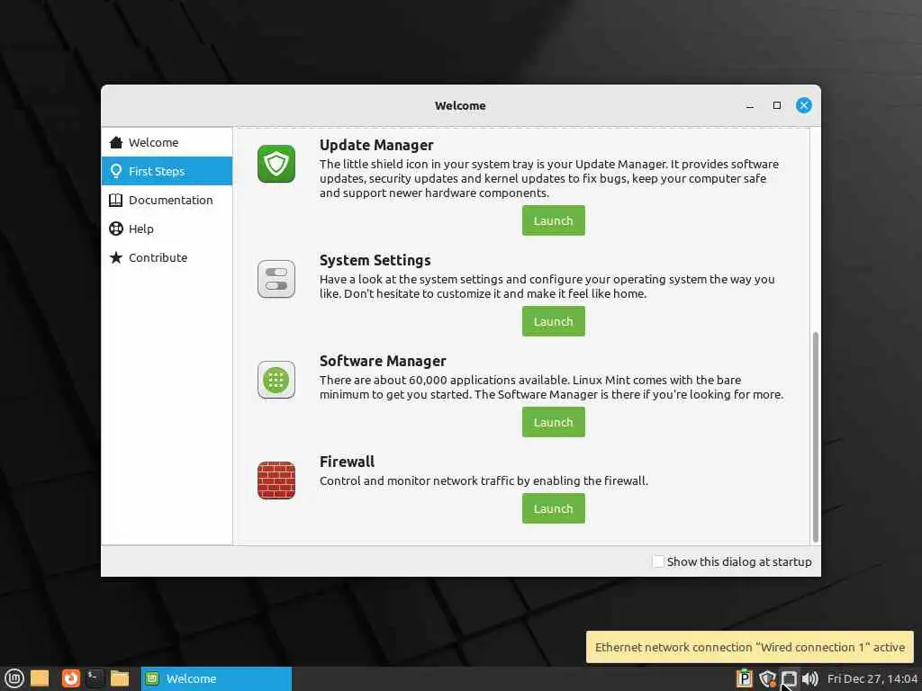Viewport: 922px width, 691px height.
Task: Open the Files manager launcher in the panel
Action: tap(120, 678)
